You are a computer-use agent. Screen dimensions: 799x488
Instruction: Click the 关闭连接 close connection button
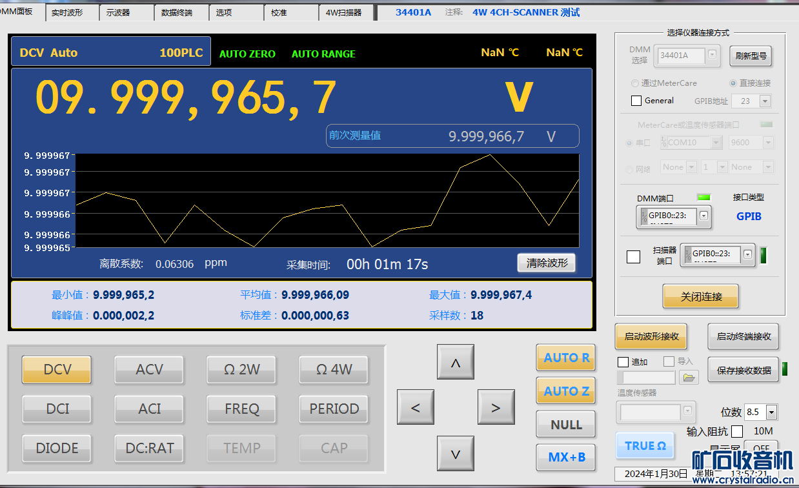point(700,296)
